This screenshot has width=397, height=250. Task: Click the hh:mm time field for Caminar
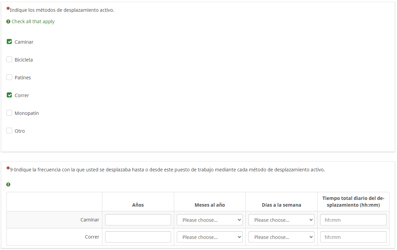click(353, 220)
